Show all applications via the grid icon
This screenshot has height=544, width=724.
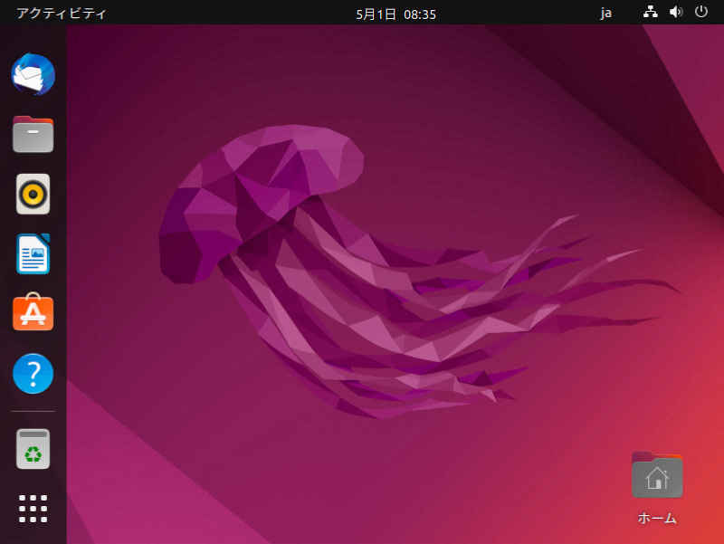point(33,508)
